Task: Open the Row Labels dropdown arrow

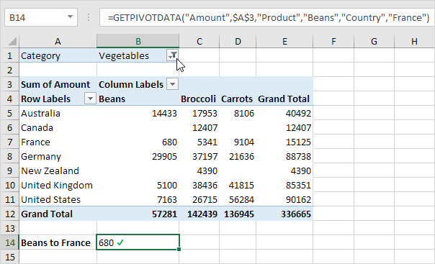Action: (90, 99)
